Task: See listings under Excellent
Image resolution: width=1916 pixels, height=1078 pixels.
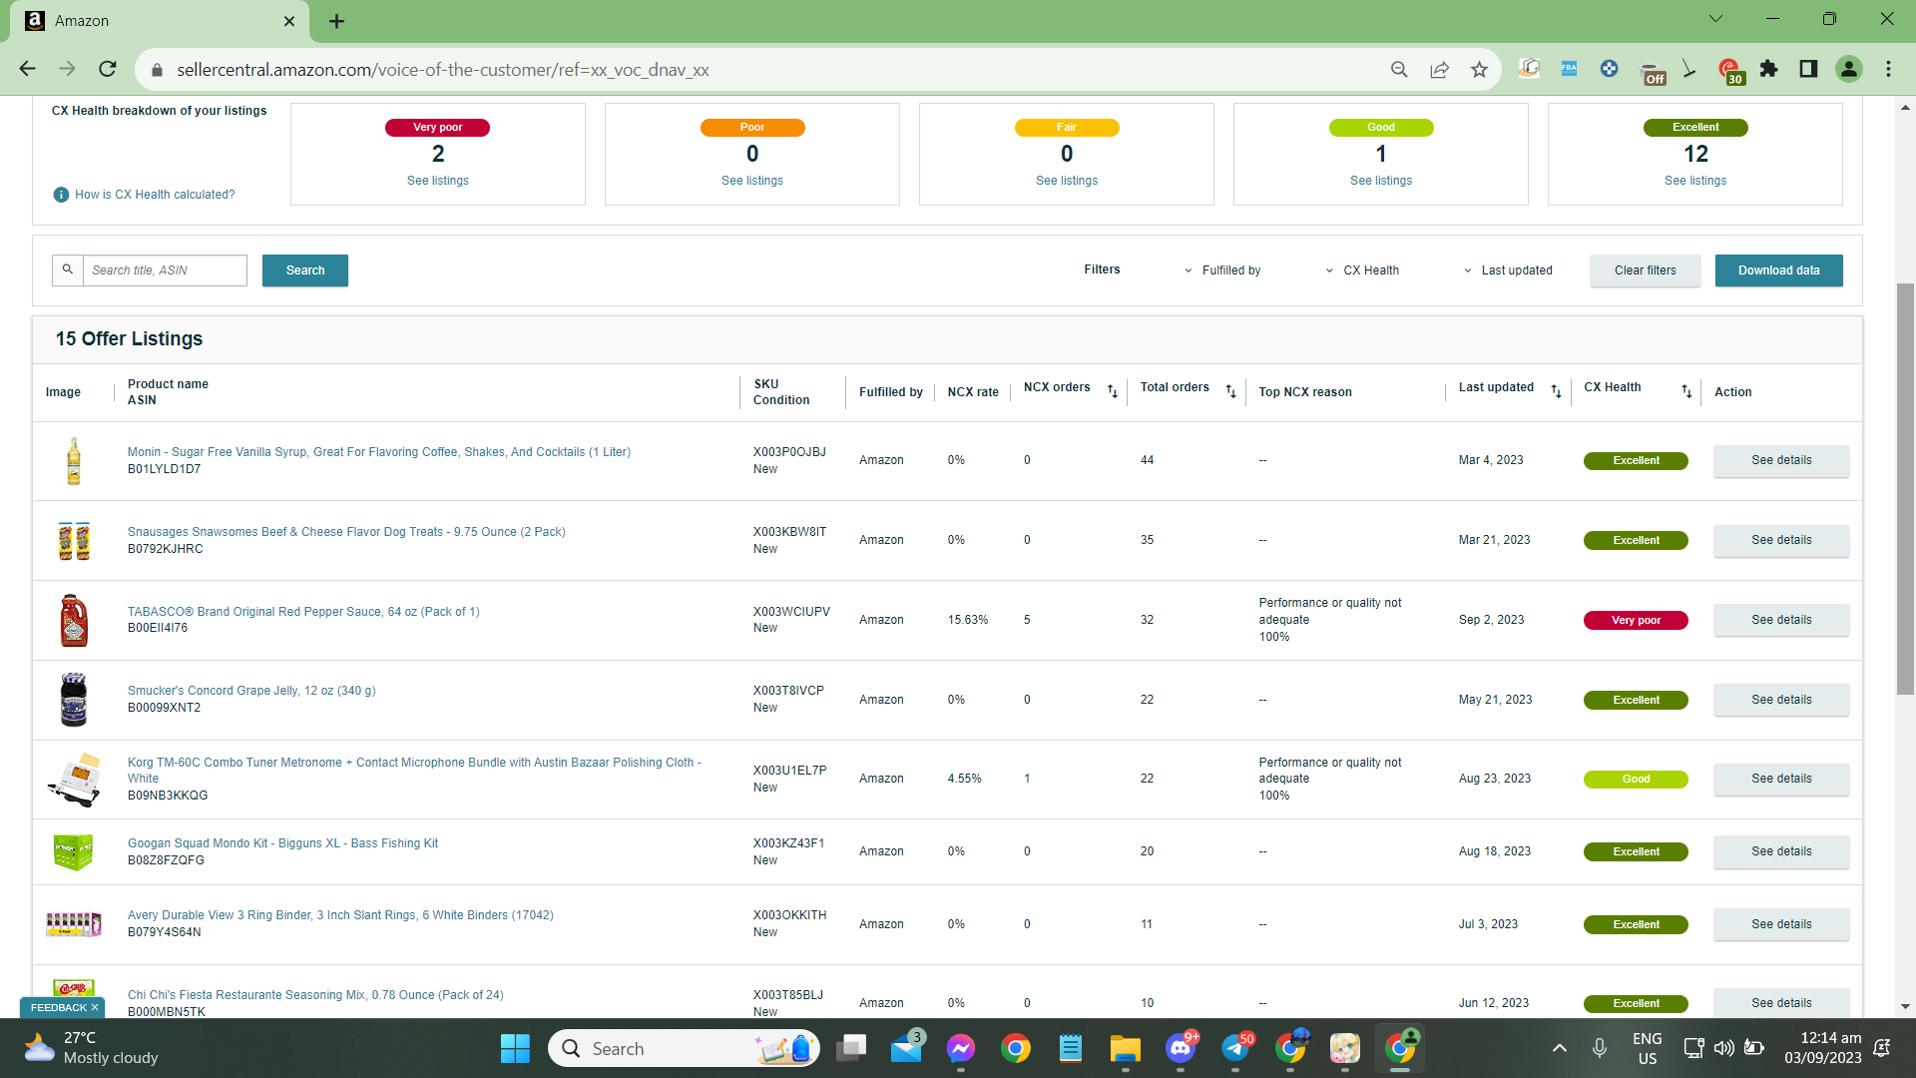Action: click(1695, 181)
